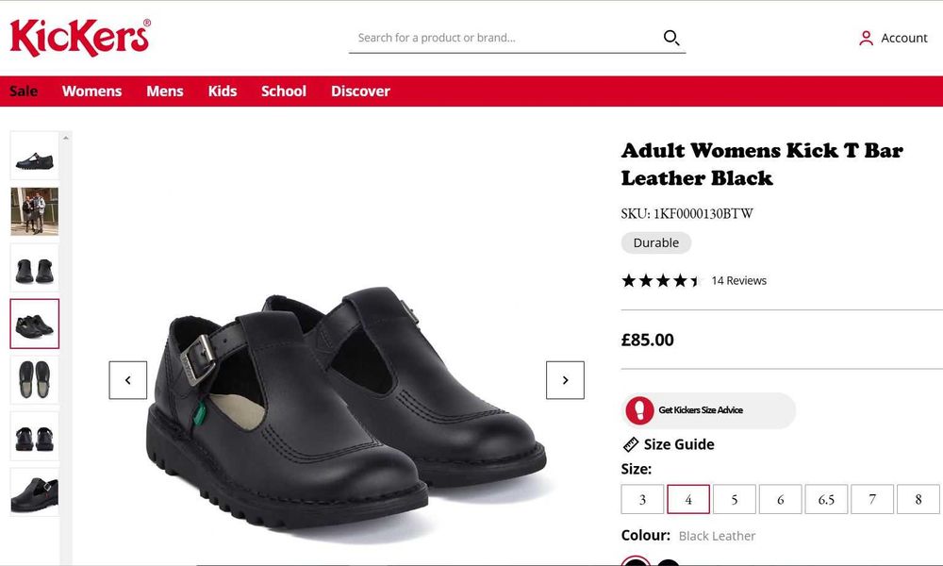943x566 pixels.
Task: Type in the product search field
Action: pyautogui.click(x=505, y=38)
